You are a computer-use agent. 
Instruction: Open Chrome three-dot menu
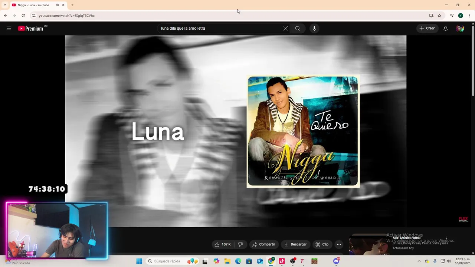click(x=469, y=16)
